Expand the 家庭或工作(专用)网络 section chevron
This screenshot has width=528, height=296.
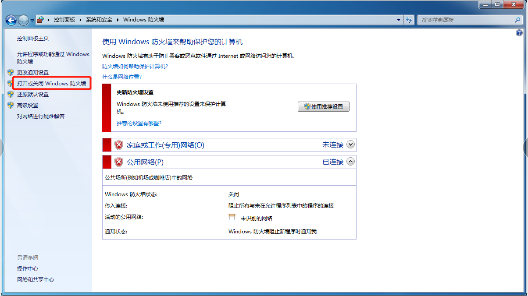point(350,144)
